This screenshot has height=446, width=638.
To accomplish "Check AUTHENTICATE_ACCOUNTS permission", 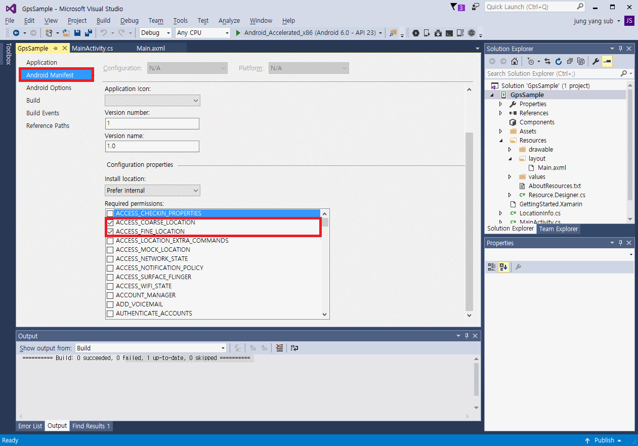I will (110, 314).
